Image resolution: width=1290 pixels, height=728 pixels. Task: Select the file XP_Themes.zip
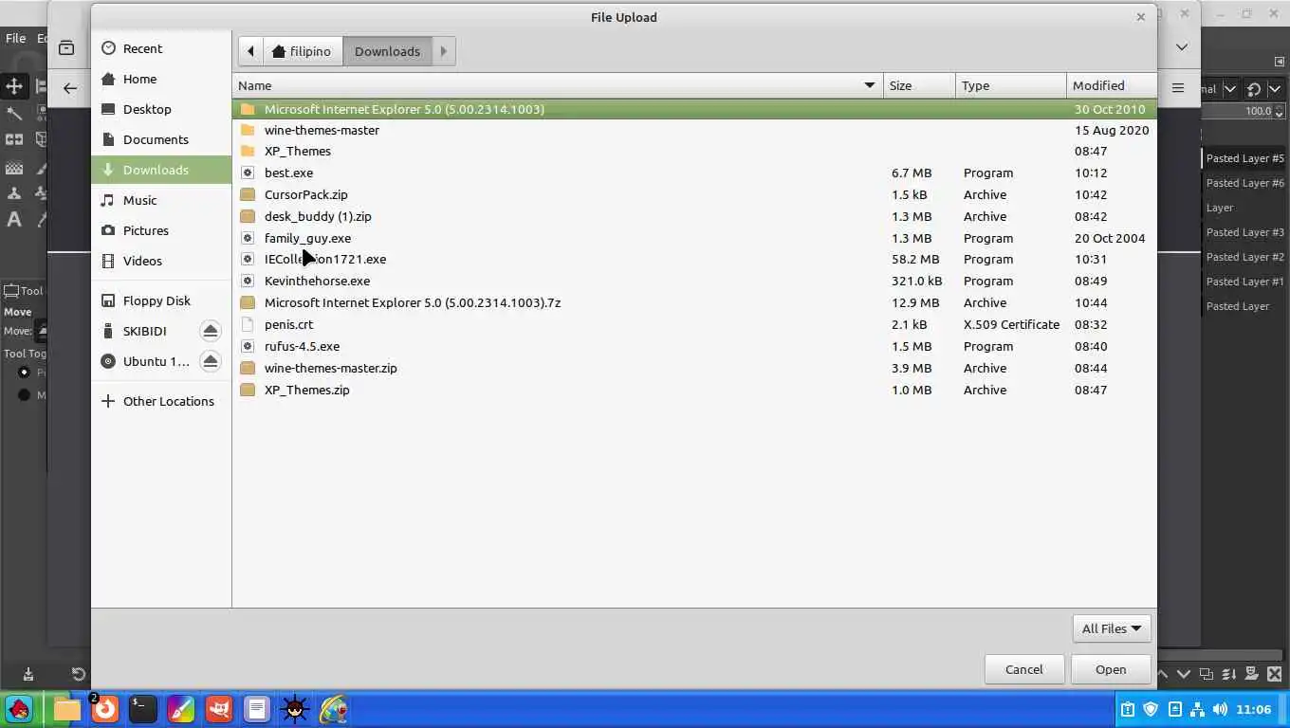coord(694,390)
